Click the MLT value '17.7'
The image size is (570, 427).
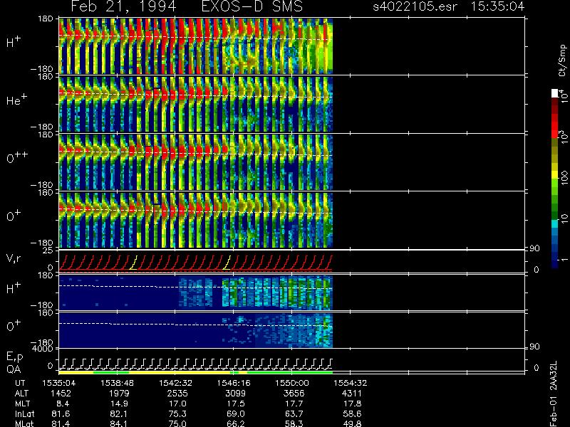coord(294,404)
